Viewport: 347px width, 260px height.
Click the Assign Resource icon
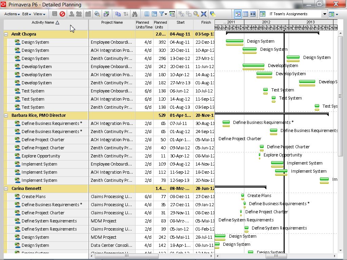pos(72,14)
